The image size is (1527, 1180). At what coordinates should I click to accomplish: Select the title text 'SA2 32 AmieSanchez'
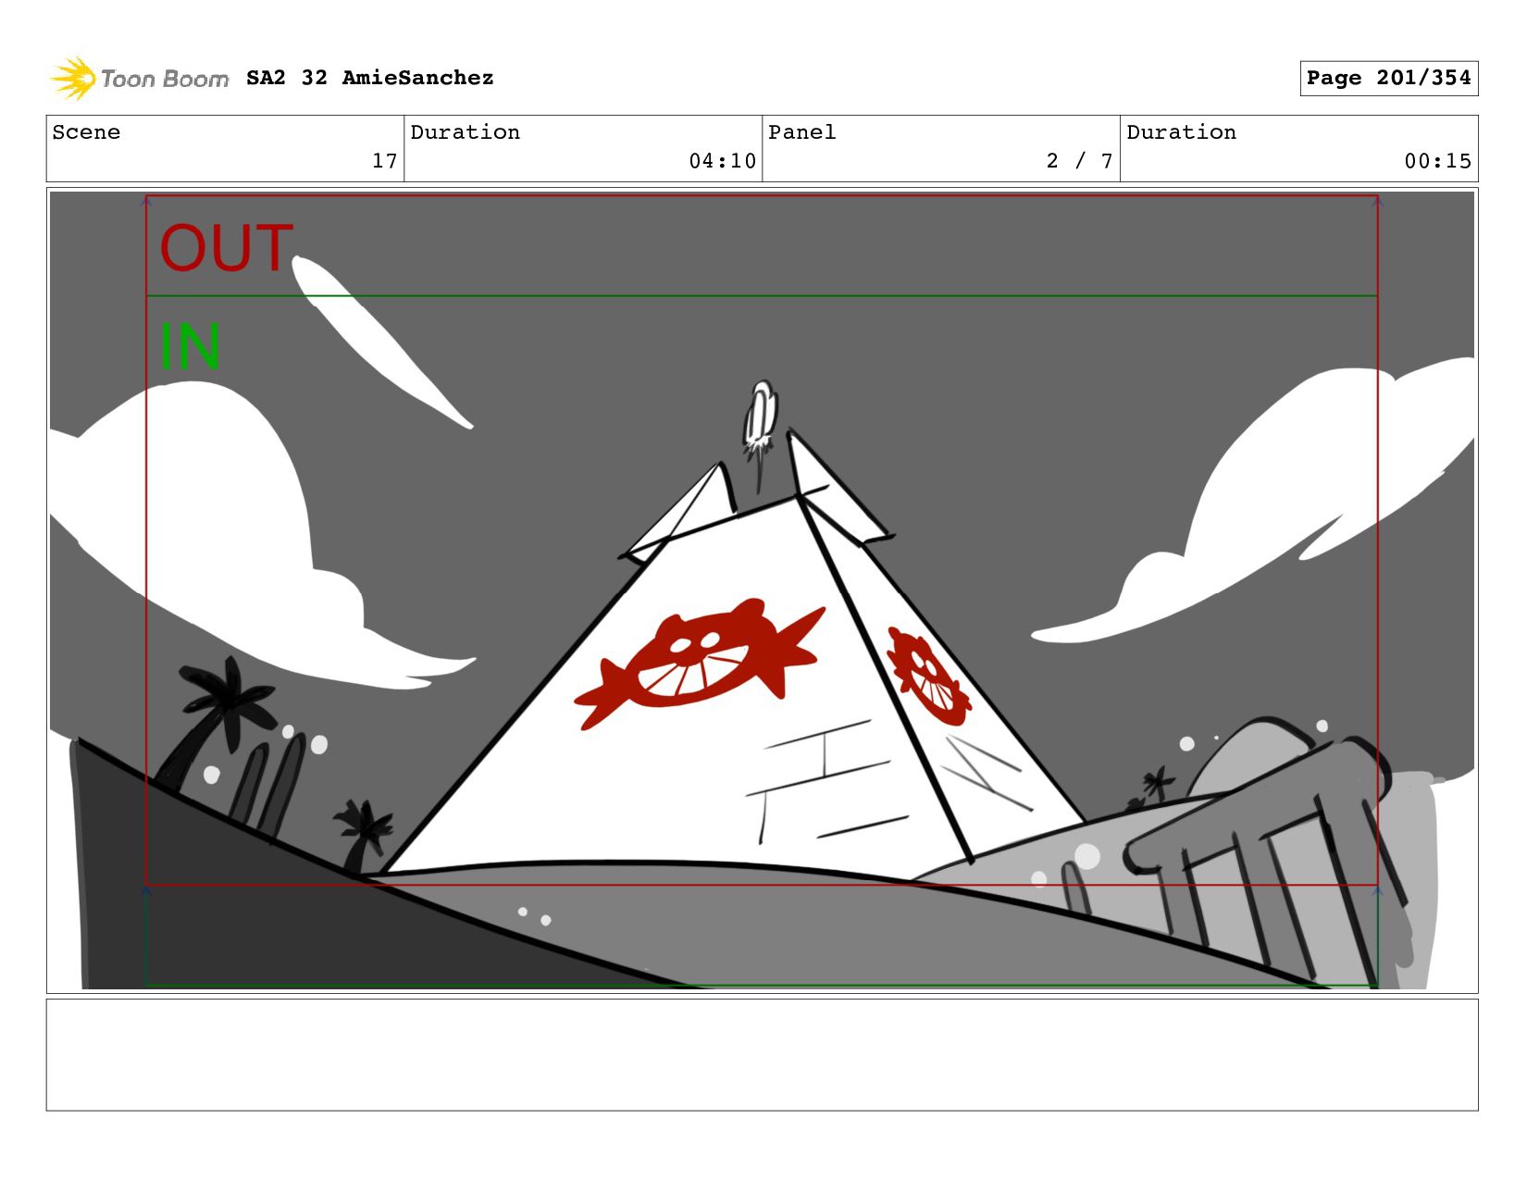coord(369,78)
